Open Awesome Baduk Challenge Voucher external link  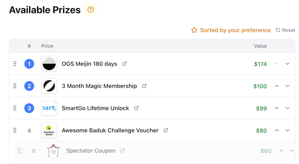tap(166, 130)
